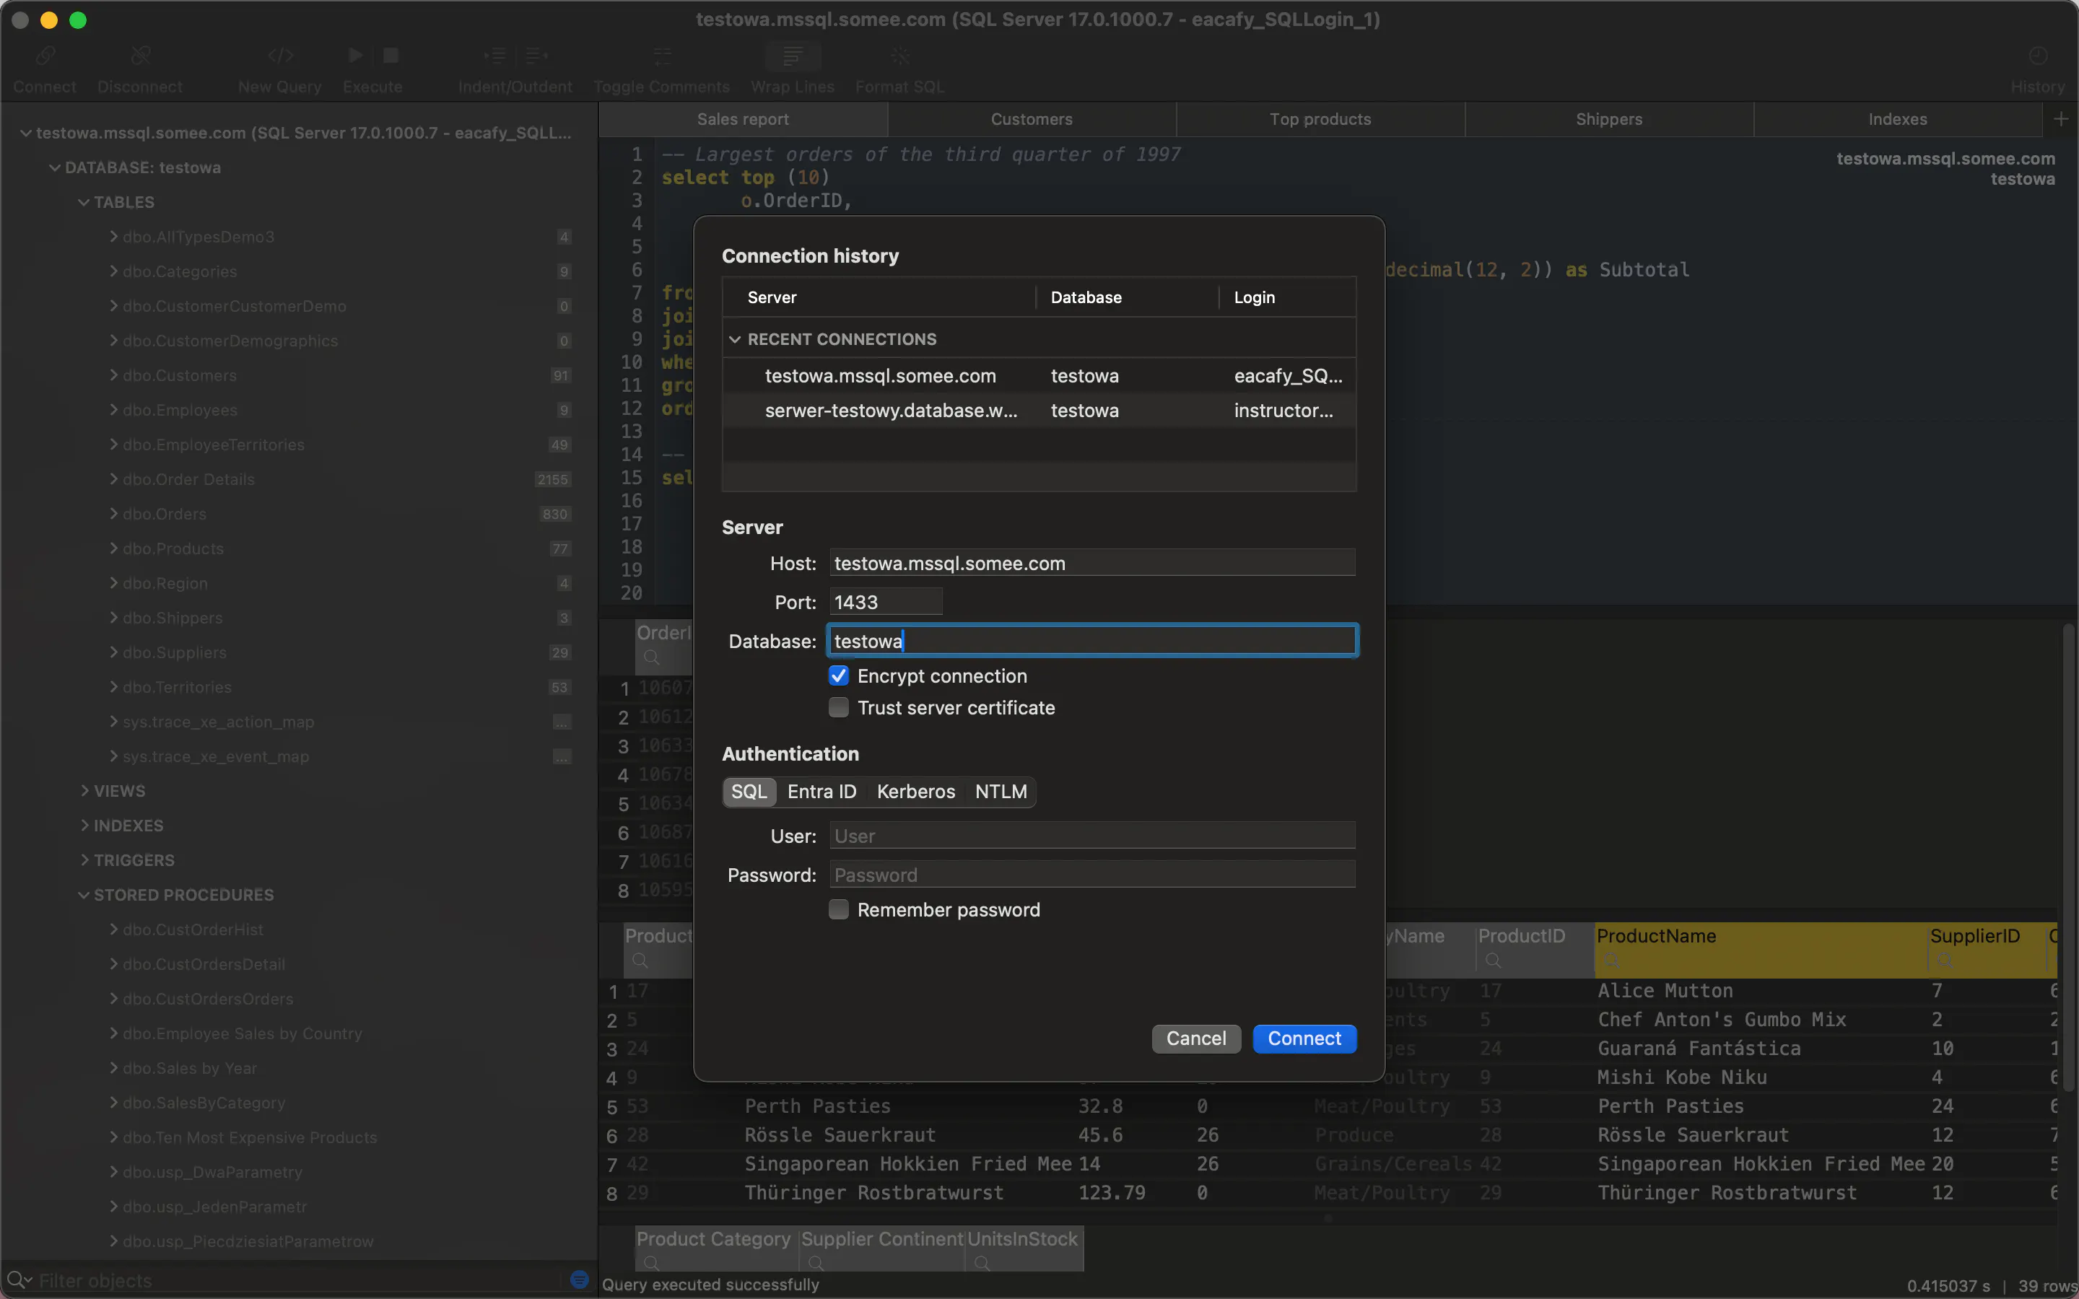Select NTLM authentication

pyautogui.click(x=1001, y=791)
